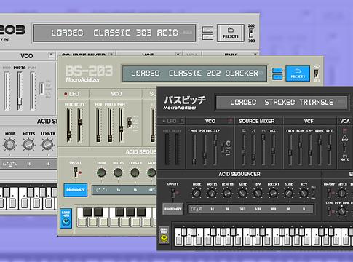Click the GATE knob in dark sequencer
353x262 pixels.
coord(242,194)
